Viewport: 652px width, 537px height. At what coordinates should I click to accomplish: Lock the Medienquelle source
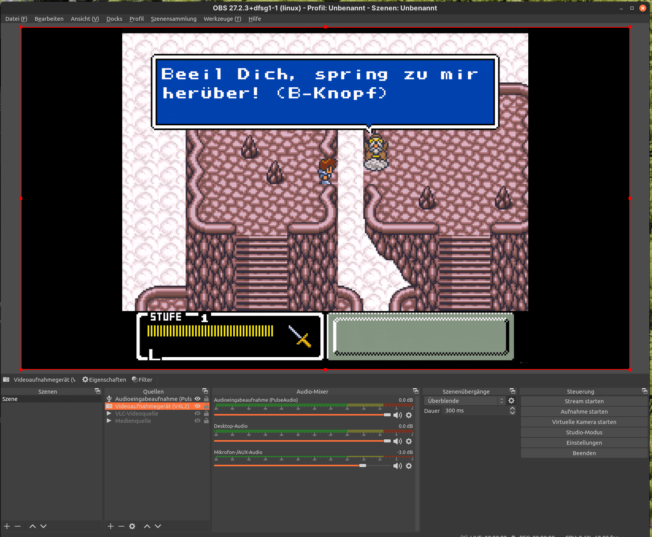pyautogui.click(x=206, y=421)
